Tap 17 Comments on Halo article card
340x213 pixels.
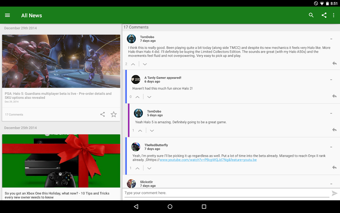(x=14, y=114)
